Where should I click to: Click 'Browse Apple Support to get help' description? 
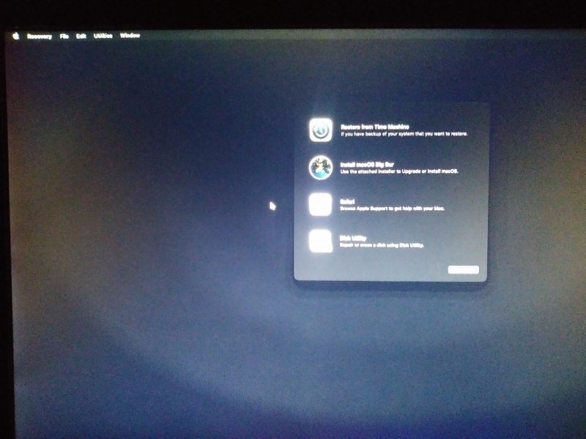392,209
